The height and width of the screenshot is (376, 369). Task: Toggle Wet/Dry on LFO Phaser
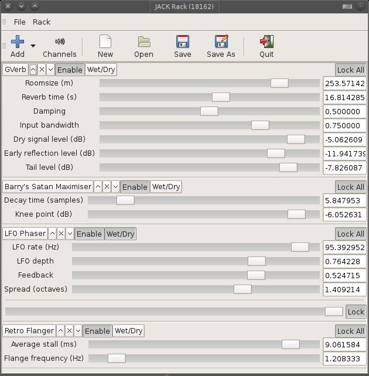120,234
